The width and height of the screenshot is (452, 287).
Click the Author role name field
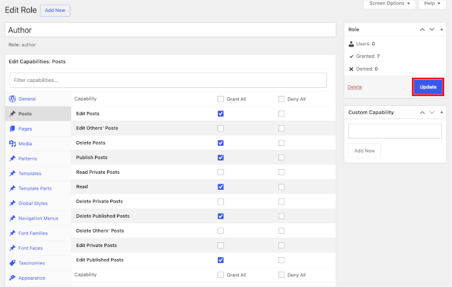[x=170, y=30]
